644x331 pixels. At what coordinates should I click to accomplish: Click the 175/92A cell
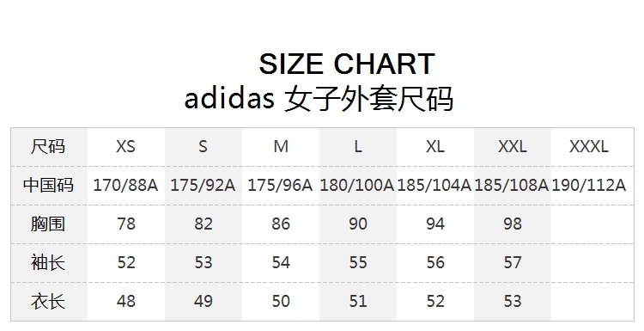click(203, 185)
